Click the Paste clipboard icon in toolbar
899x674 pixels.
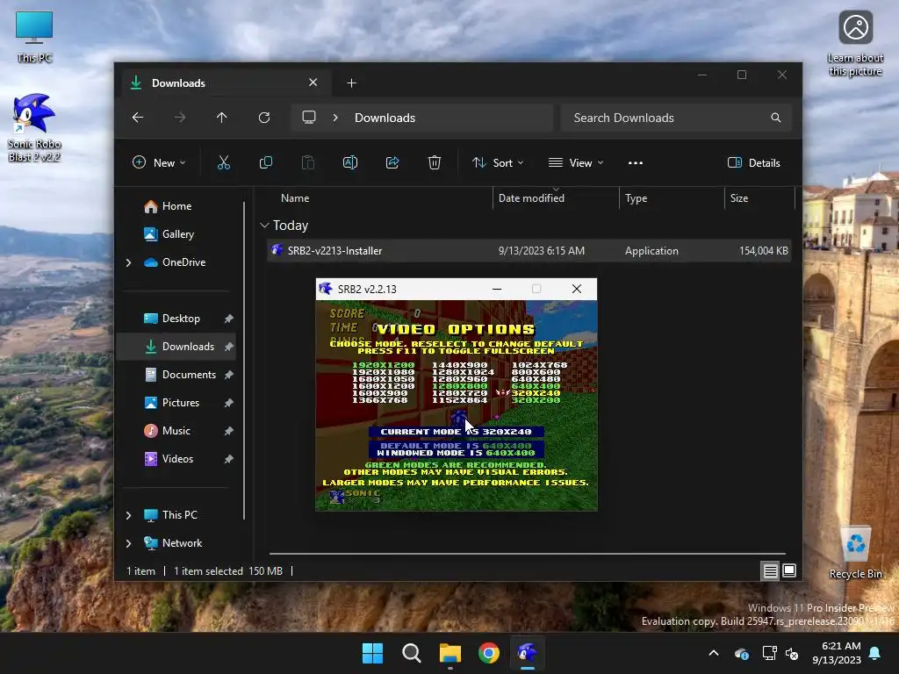coord(308,162)
